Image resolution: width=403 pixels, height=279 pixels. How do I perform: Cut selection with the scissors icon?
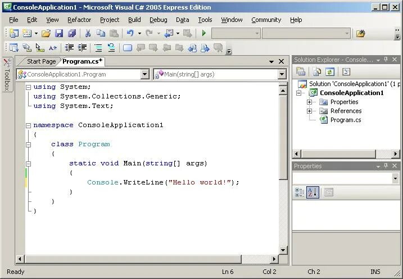click(88, 33)
